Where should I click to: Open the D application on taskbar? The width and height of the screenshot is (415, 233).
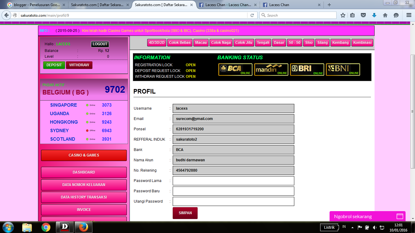[64, 227]
